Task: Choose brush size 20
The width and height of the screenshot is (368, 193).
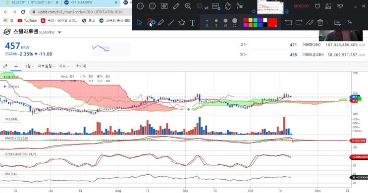Action: click(235, 22)
